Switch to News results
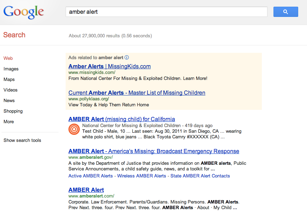307x213 pixels. (x=9, y=100)
